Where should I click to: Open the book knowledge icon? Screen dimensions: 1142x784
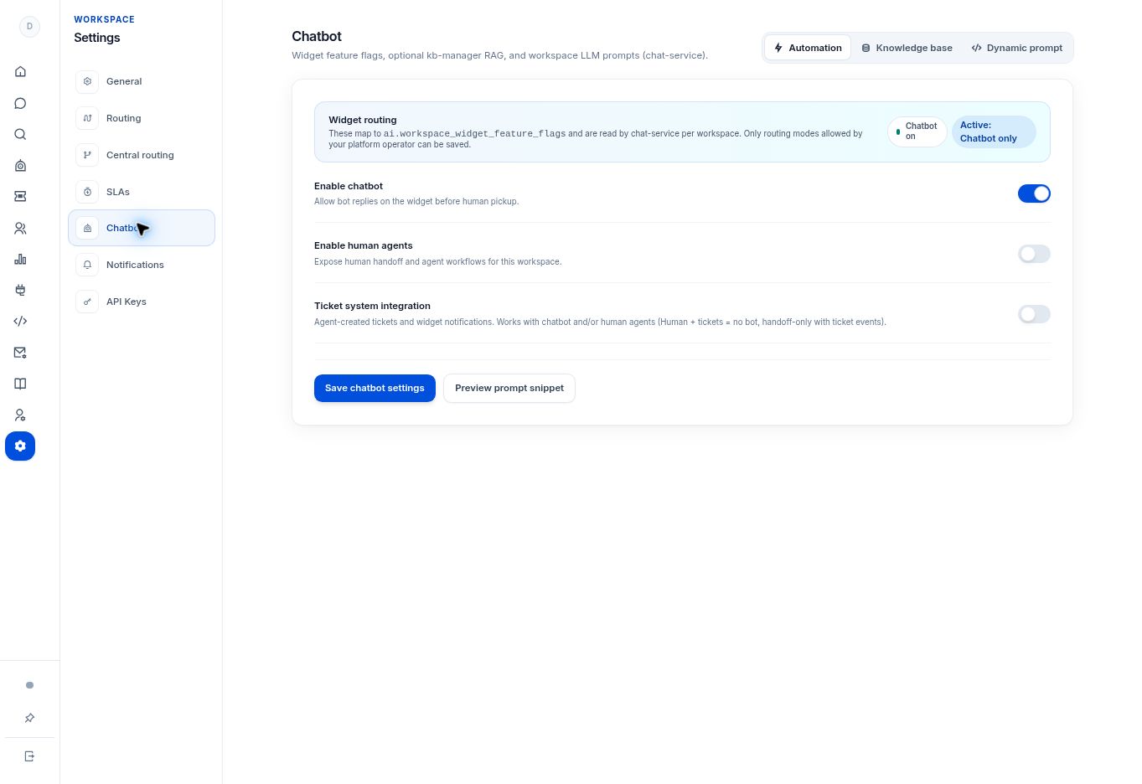[x=20, y=384]
